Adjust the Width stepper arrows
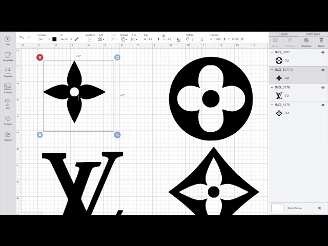This screenshot has width=328, height=246. [x=158, y=39]
